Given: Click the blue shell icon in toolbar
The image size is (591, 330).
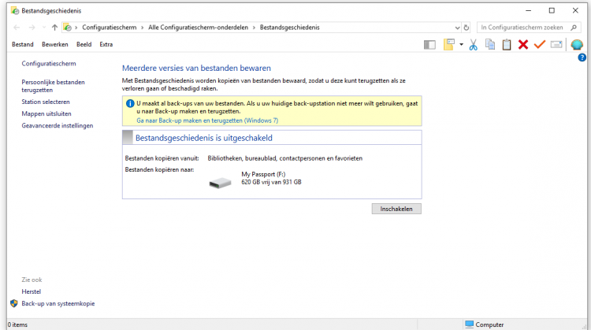Looking at the screenshot, I should tap(578, 45).
